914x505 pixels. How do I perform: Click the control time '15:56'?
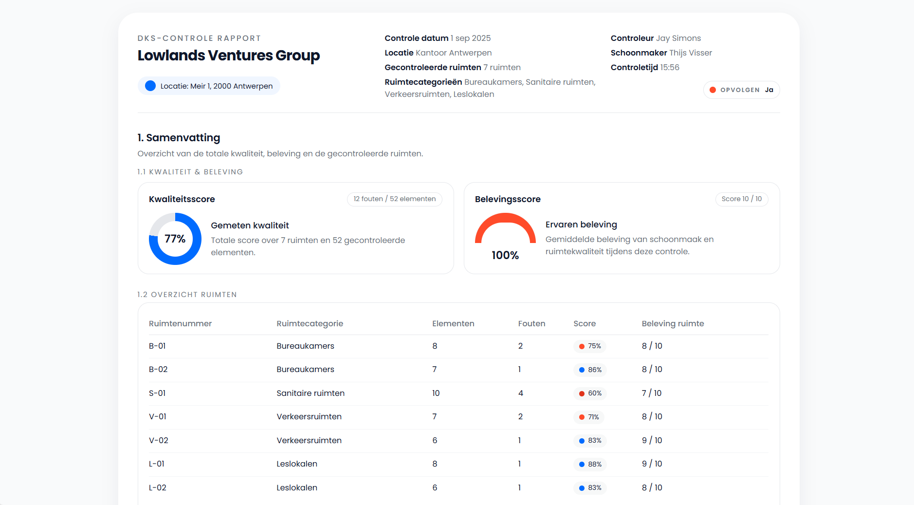(670, 67)
